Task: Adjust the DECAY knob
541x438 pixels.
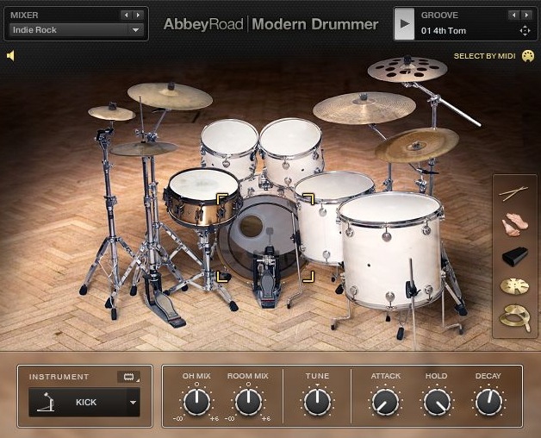Action: 488,403
